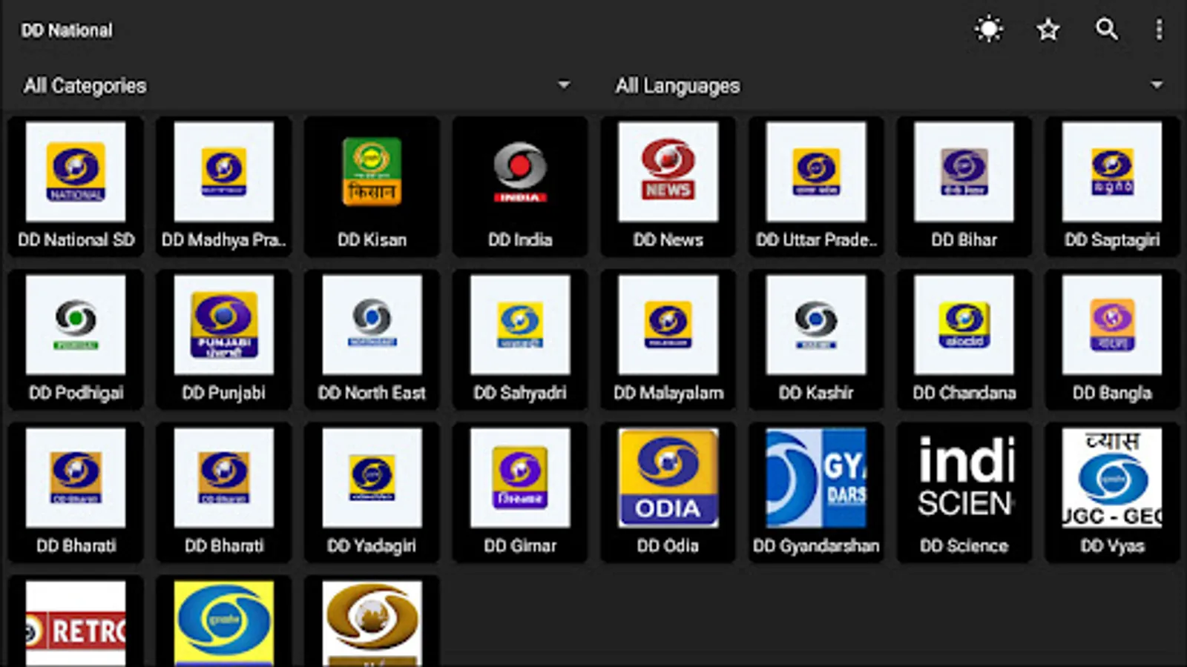Open the Retro channel thumbnail
Image resolution: width=1187 pixels, height=667 pixels.
[x=76, y=623]
